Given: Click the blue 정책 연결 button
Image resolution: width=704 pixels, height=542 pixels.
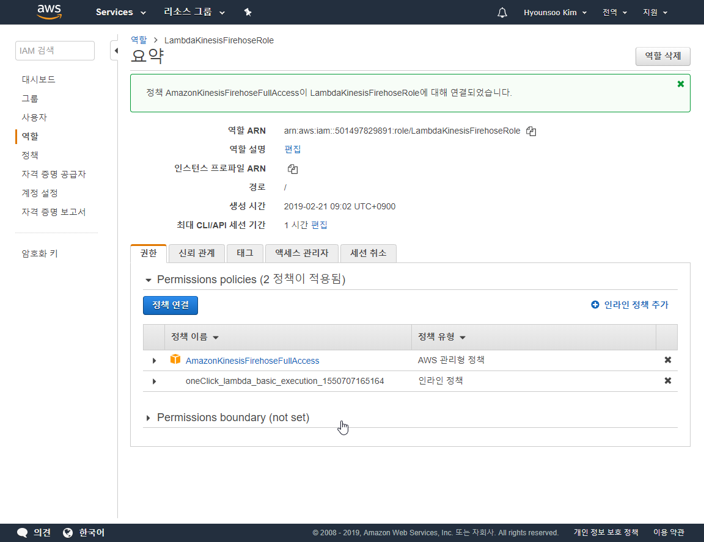Looking at the screenshot, I should pyautogui.click(x=170, y=305).
